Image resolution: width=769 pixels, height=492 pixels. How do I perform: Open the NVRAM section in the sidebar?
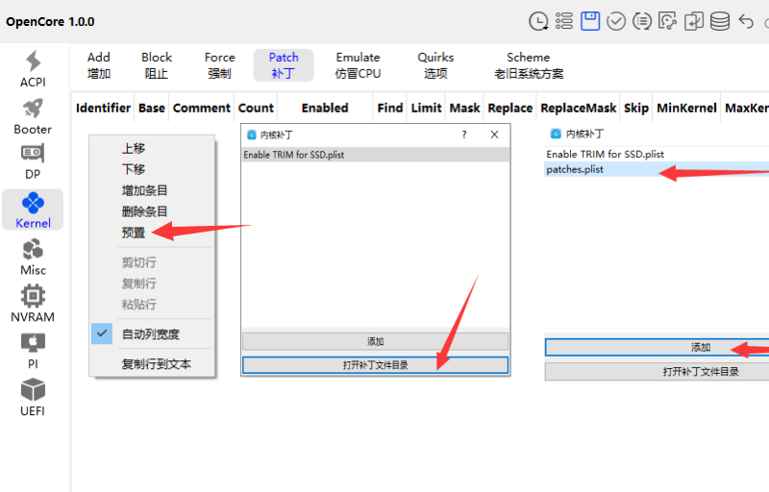pyautogui.click(x=33, y=304)
